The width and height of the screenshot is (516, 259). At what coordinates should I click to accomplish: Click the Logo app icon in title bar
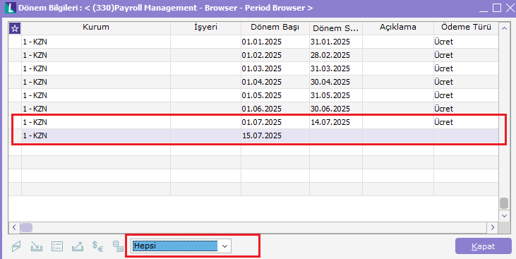11,8
